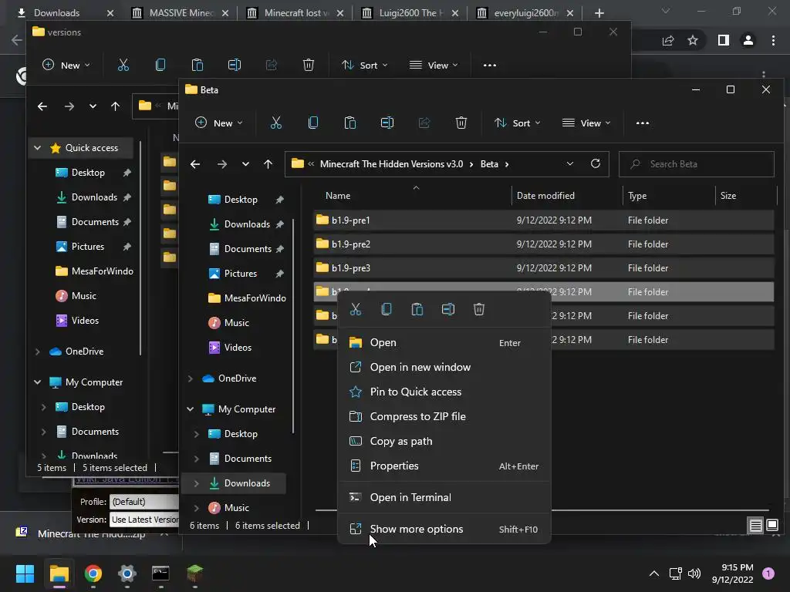Click Cut icon in the context menu
790x592 pixels.
[356, 309]
